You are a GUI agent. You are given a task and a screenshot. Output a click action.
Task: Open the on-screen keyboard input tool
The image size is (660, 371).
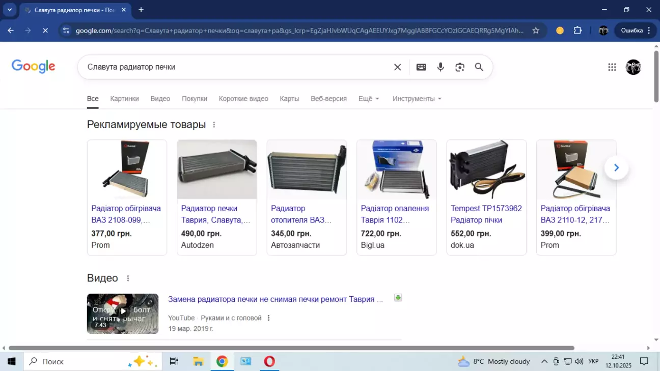point(421,67)
